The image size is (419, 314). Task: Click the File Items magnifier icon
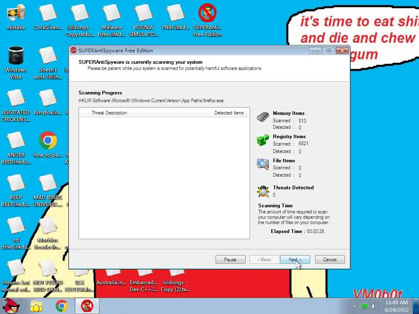pos(263,164)
